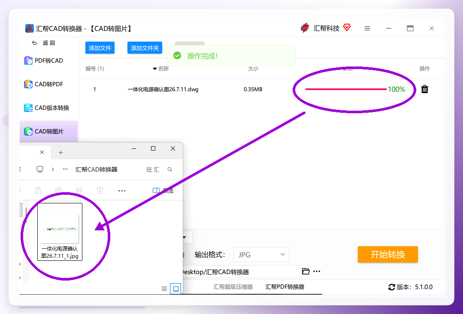Select the CAD转图片 sidebar item

[x=49, y=131]
